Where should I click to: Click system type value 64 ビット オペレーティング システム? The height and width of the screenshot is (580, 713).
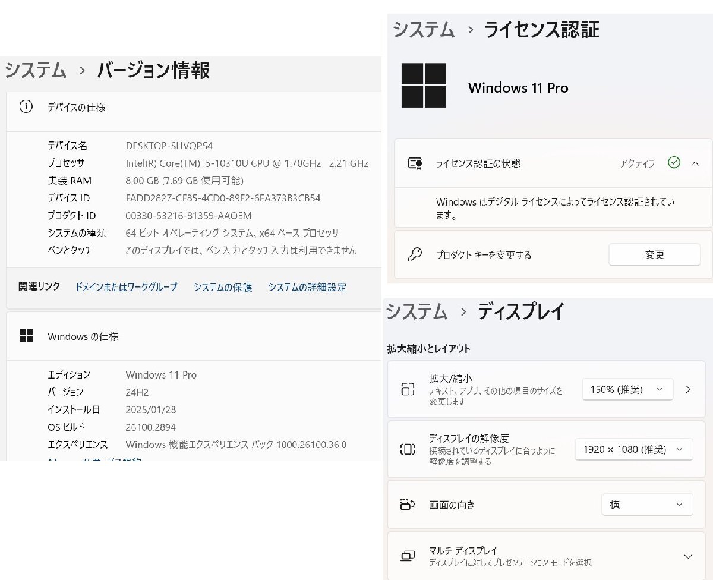click(232, 233)
